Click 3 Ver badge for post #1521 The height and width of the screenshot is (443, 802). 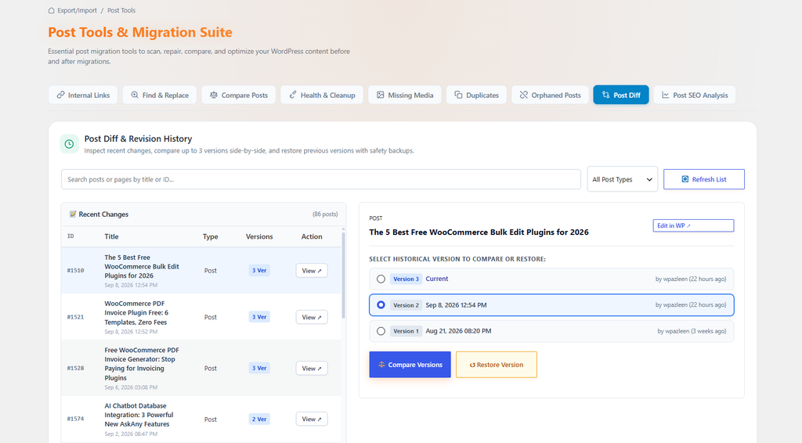[x=259, y=317]
